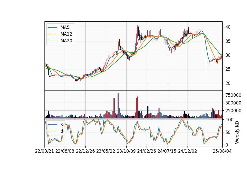Image resolution: width=247 pixels, height=178 pixels.
Task: Click the price axis value 30
Action: pyautogui.click(x=228, y=55)
